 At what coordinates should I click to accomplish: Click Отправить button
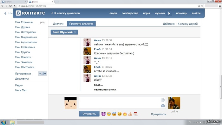[89, 114]
